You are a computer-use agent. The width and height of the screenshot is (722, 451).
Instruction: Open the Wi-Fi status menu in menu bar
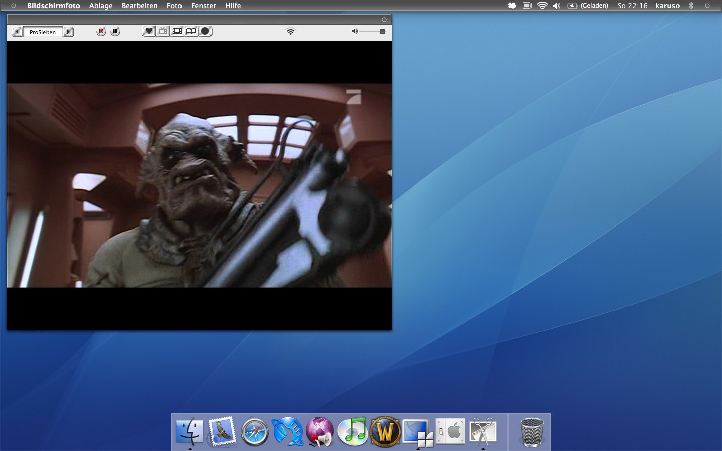tap(542, 6)
